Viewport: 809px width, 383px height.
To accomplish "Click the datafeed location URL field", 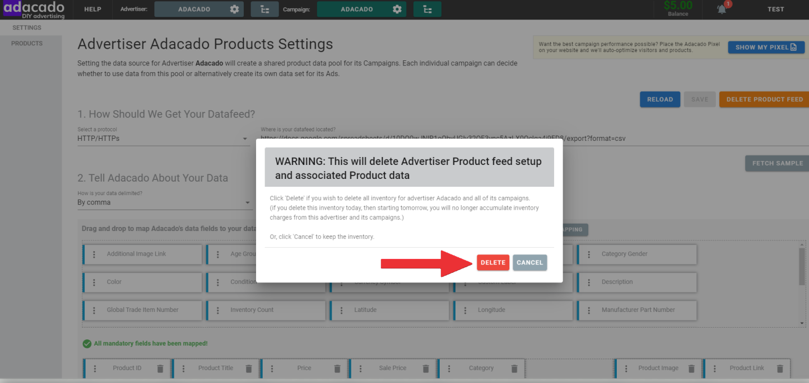I will [x=534, y=139].
